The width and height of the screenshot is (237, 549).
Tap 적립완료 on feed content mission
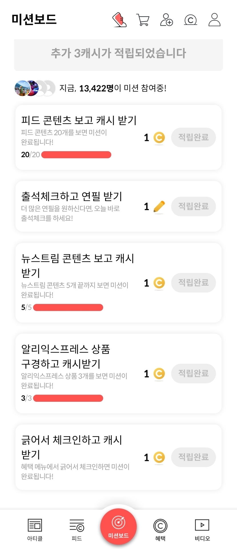pyautogui.click(x=193, y=138)
